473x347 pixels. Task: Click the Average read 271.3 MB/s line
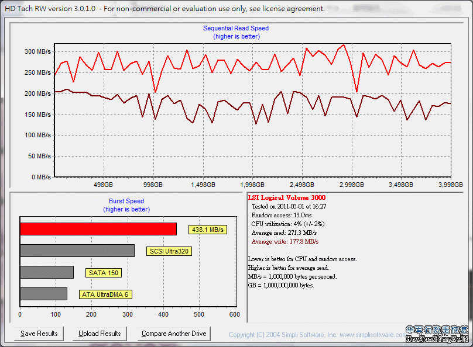tap(284, 233)
